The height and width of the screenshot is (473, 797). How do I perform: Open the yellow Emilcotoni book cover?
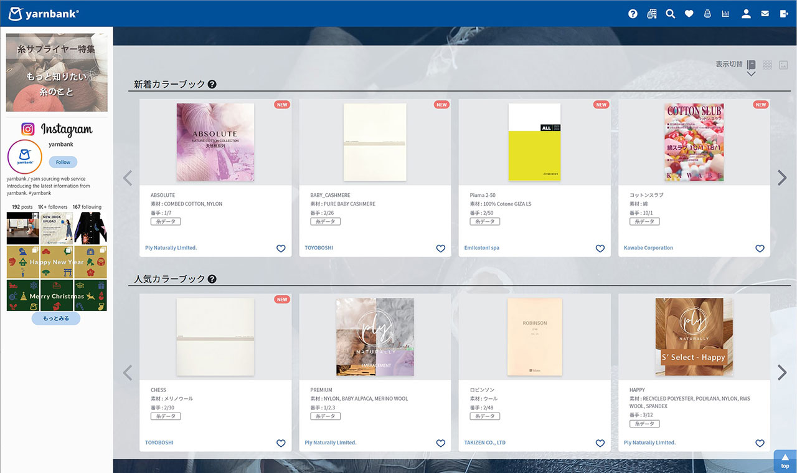tap(534, 142)
